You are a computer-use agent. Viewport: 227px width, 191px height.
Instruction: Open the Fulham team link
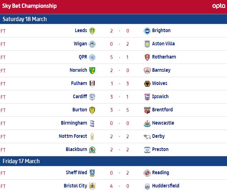79,84
